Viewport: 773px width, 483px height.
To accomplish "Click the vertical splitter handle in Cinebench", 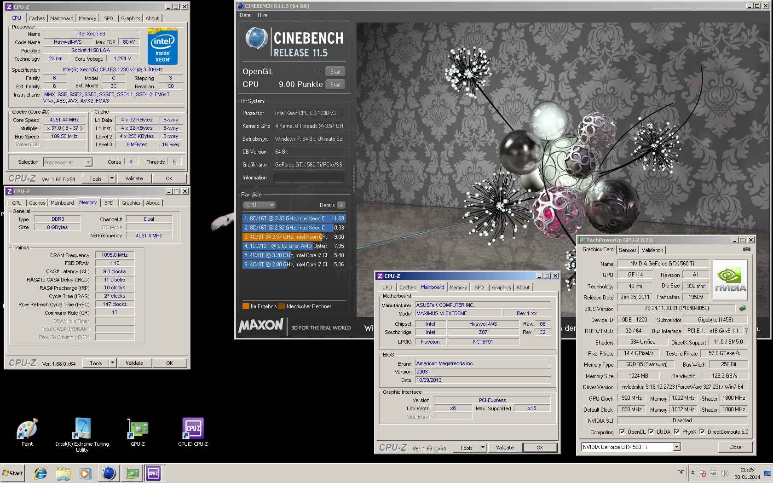I will [354, 178].
